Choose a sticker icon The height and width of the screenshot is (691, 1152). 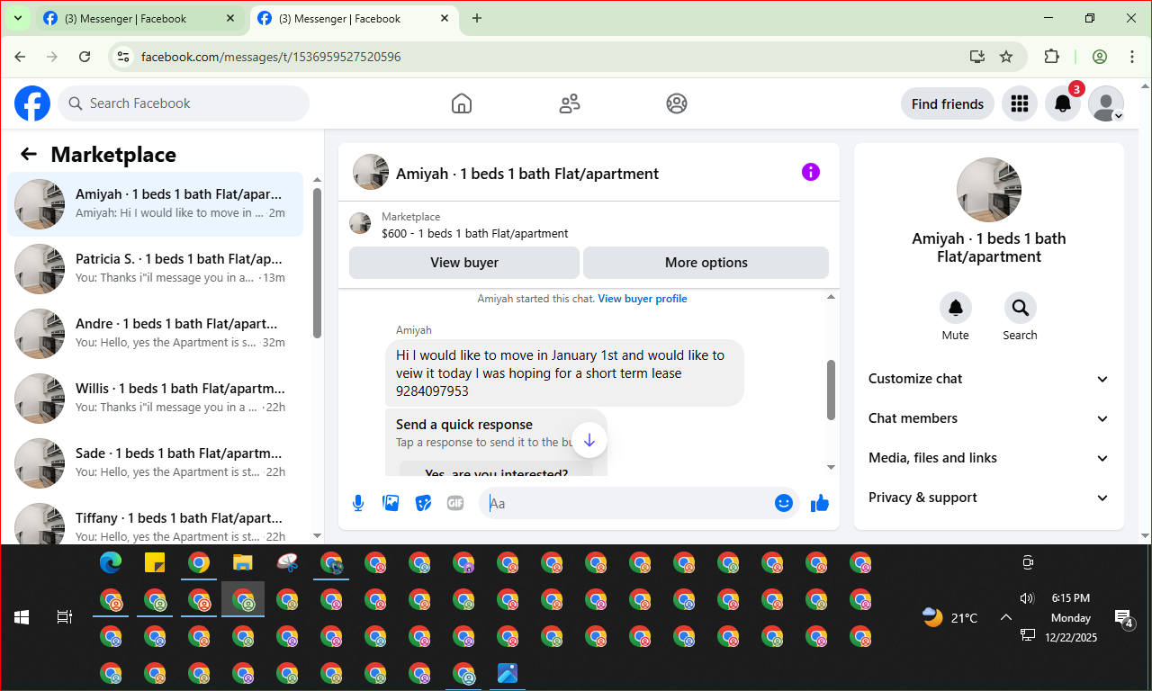(423, 503)
